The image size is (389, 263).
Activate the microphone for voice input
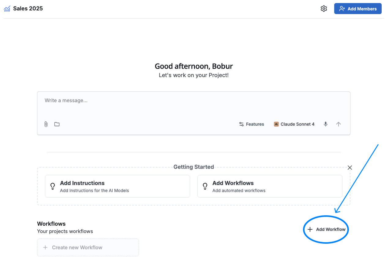(x=326, y=124)
